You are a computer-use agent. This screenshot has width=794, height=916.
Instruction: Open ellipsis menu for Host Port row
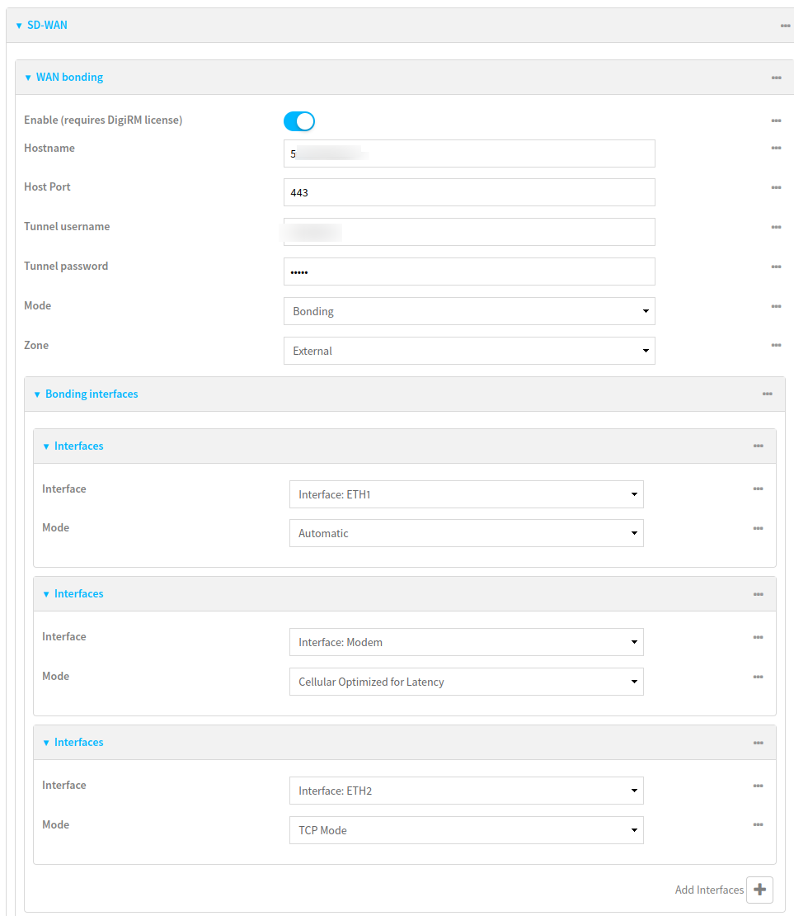point(776,187)
